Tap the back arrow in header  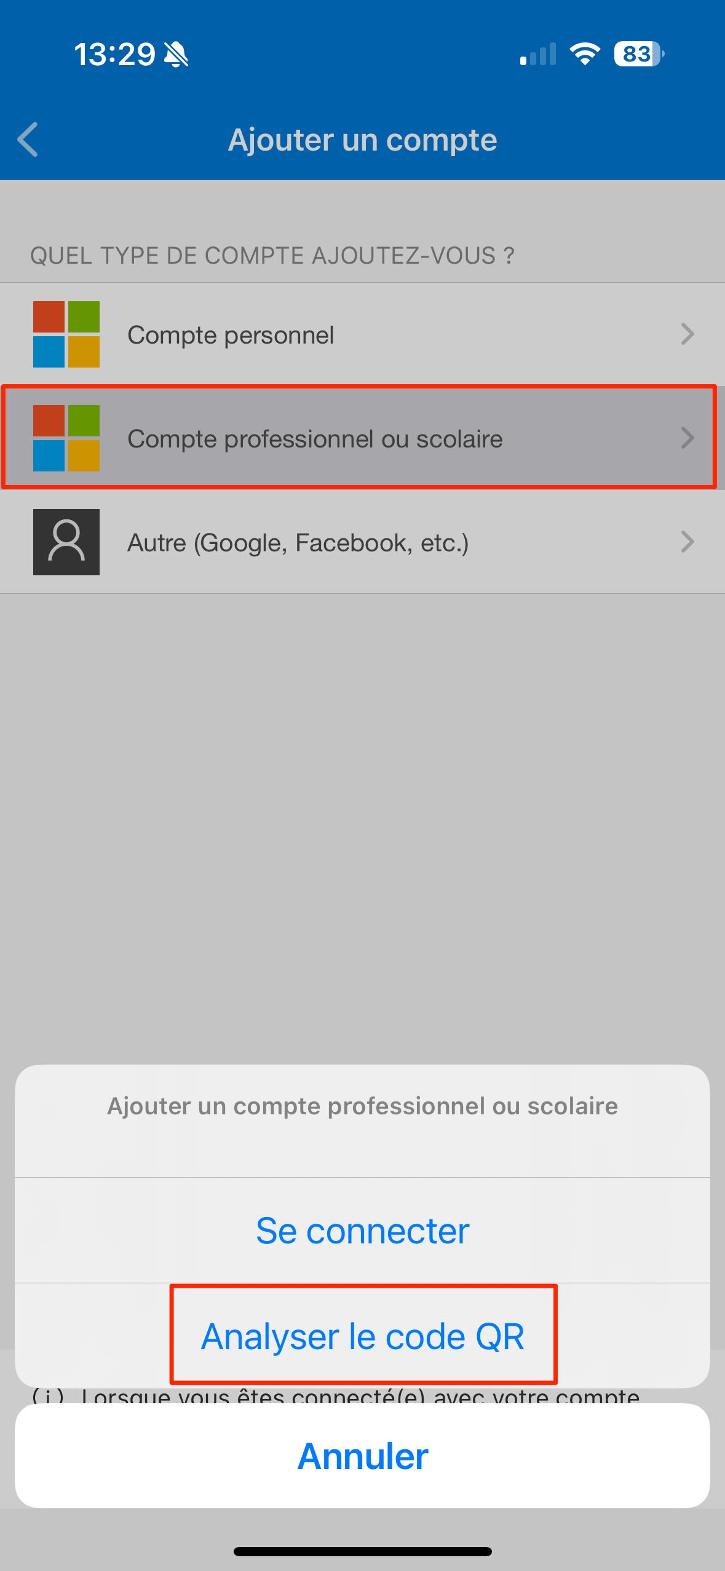point(28,140)
